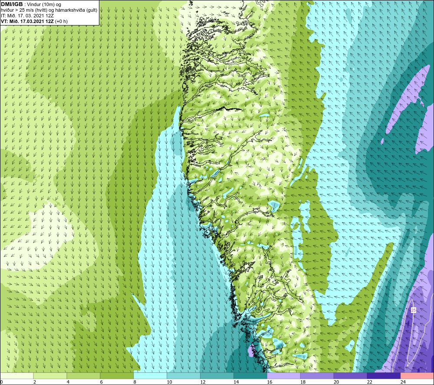Click the pink above-24 m/s legend swatch
This screenshot has height=385, width=434.
click(x=417, y=375)
